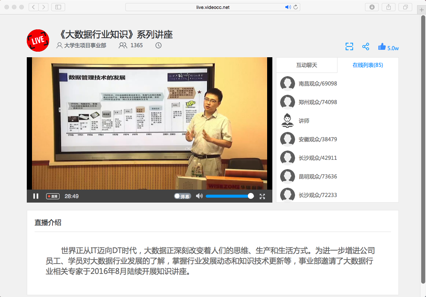Click the red LIVE channel logo
426x297 pixels.
(38, 41)
